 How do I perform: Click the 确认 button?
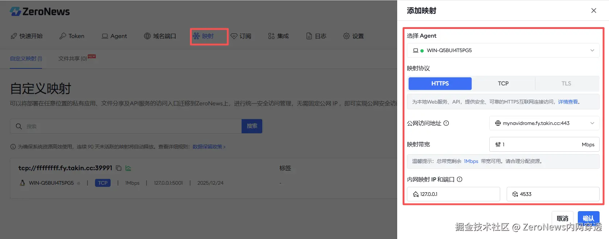[x=588, y=218]
